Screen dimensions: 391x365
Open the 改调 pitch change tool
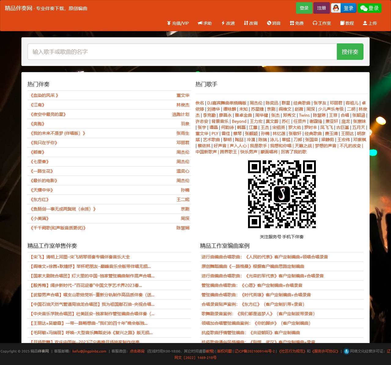pos(246,23)
